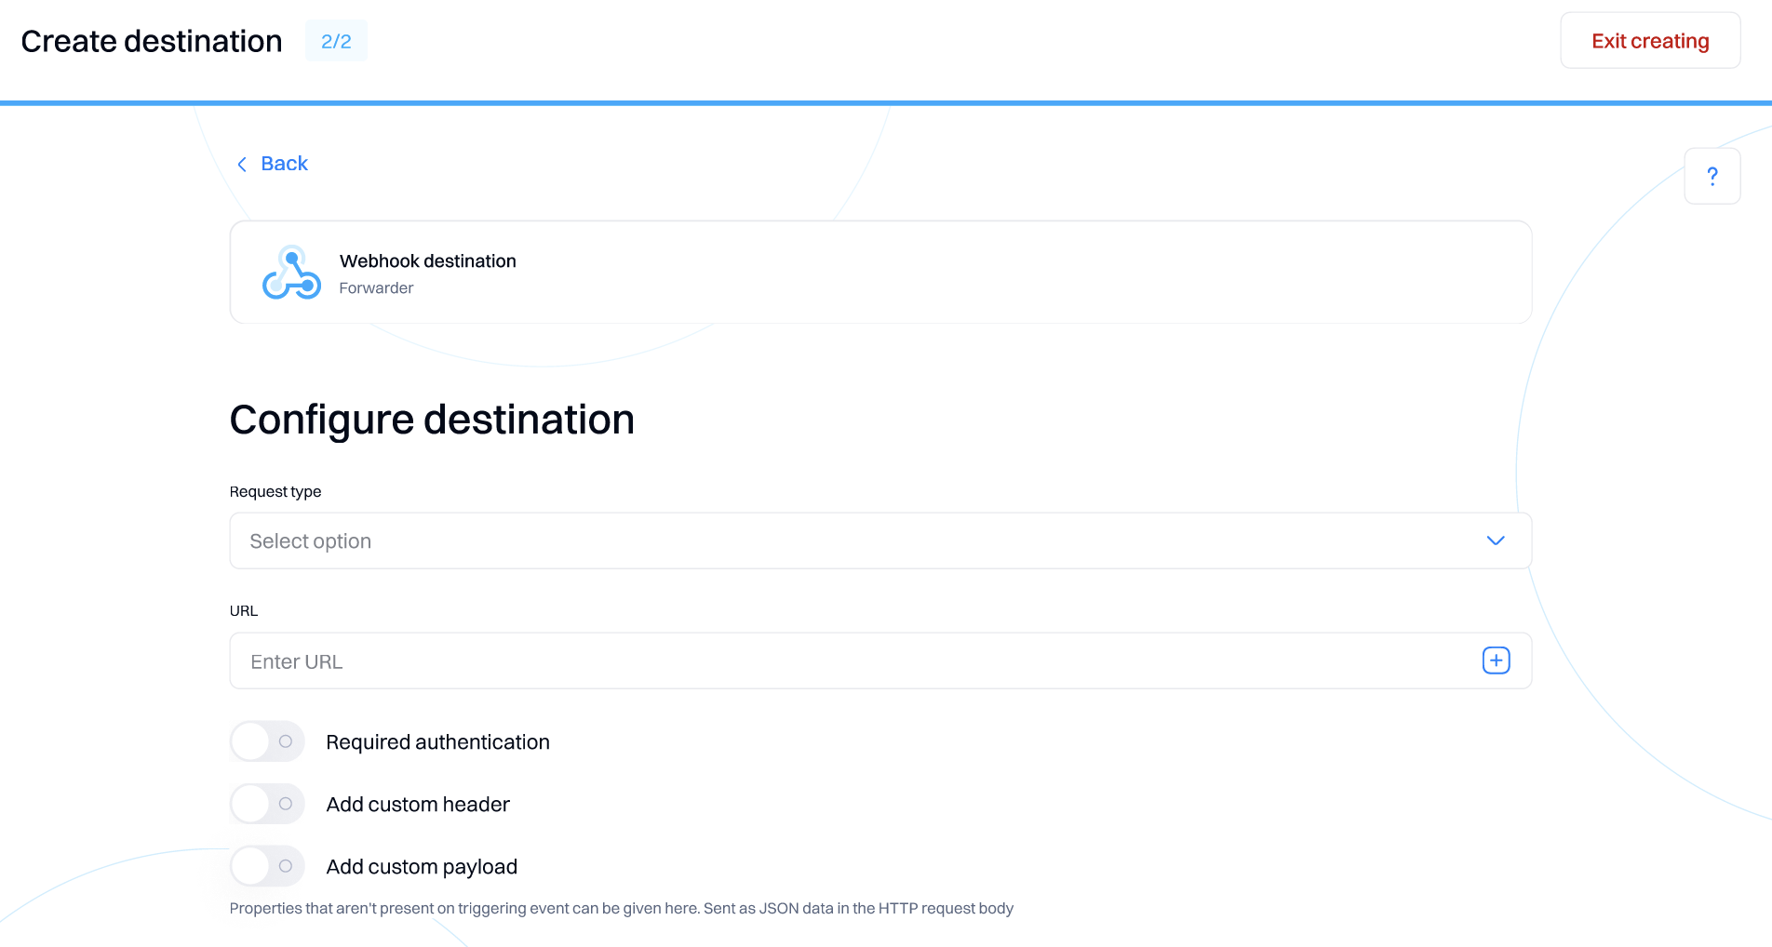Open help via the question mark icon
This screenshot has height=947, width=1772.
1712,176
